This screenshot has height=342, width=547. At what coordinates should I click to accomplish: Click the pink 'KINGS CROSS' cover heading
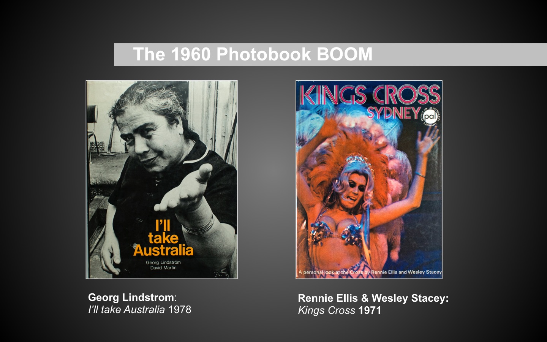pos(370,95)
